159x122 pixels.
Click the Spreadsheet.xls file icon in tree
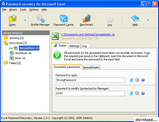(x=16, y=48)
